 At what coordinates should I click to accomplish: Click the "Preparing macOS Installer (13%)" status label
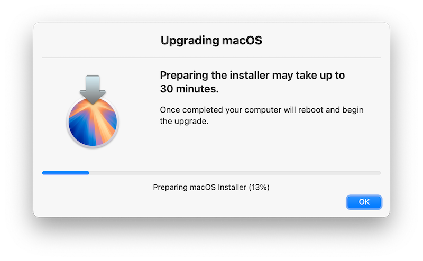[x=211, y=187]
